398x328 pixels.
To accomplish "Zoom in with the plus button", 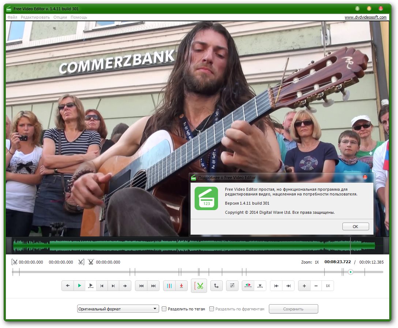I will point(304,286).
